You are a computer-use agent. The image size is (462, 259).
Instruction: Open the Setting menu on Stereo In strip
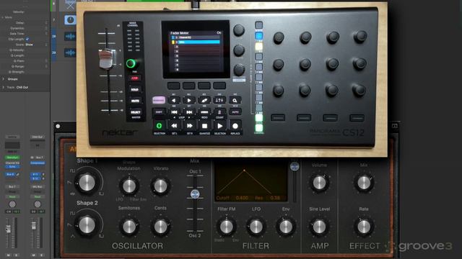tap(12, 137)
